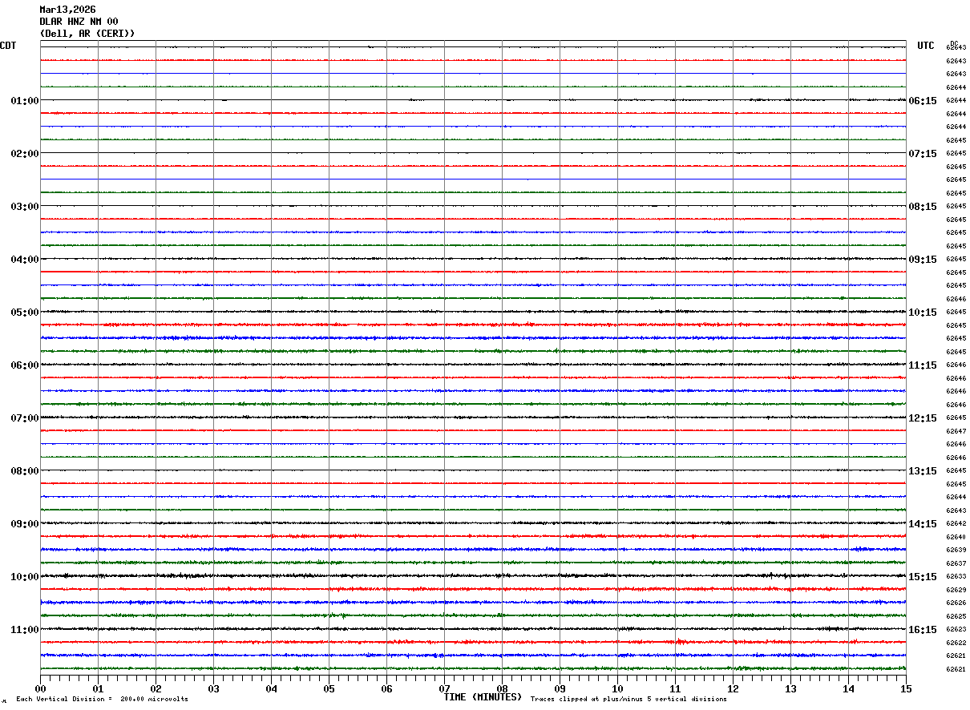Click the TIME (MINUTES) axis title
This screenshot has height=710, width=970.
tap(483, 697)
